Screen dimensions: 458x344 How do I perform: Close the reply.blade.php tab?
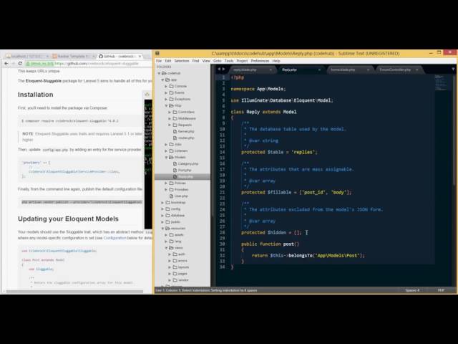tap(271, 70)
